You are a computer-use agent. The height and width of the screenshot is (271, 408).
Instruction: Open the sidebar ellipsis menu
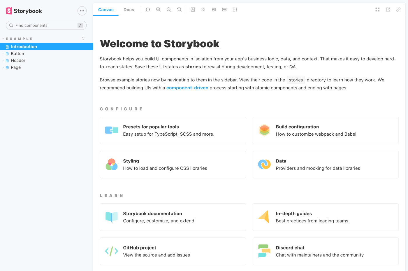(82, 11)
